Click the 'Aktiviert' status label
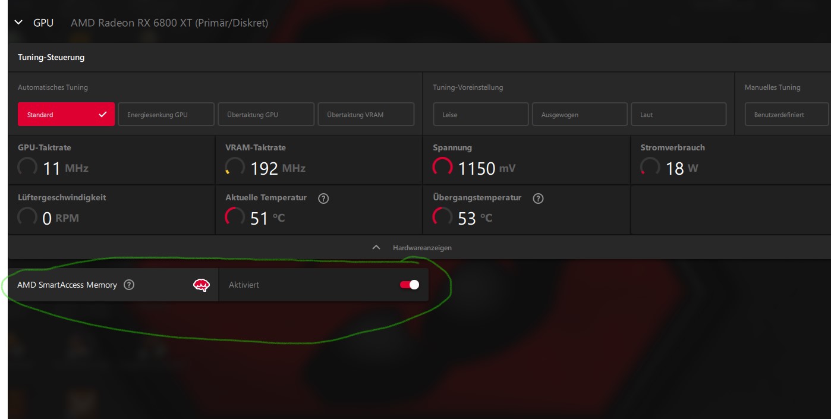Screen dimensions: 831x419 (244, 285)
